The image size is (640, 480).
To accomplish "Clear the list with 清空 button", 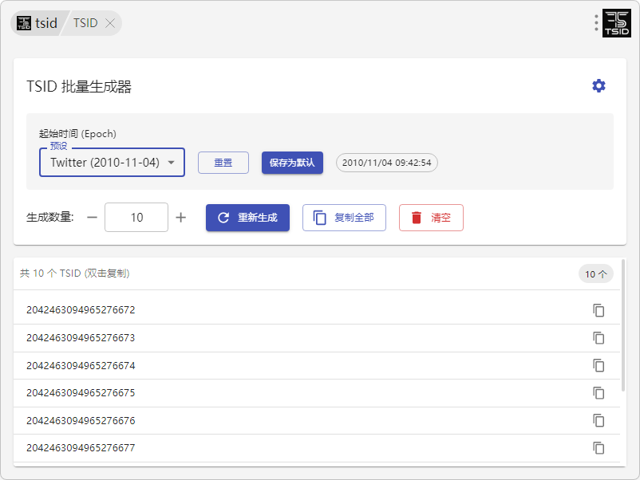I will [x=431, y=218].
